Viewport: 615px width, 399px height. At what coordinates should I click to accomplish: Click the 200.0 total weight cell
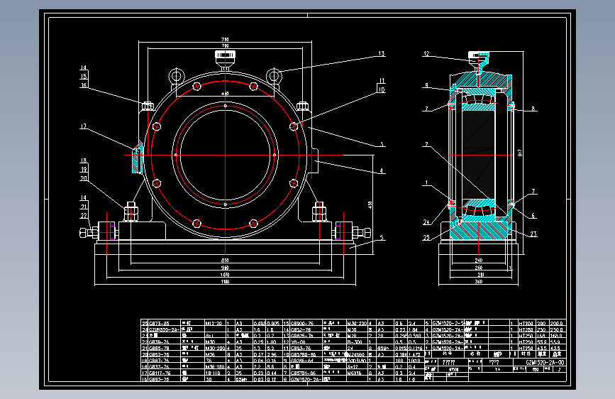[557, 324]
